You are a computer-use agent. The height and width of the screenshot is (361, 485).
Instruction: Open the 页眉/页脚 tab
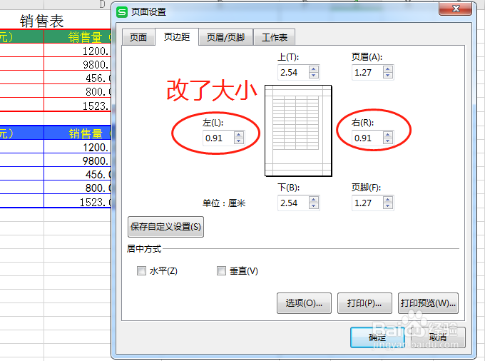(225, 37)
